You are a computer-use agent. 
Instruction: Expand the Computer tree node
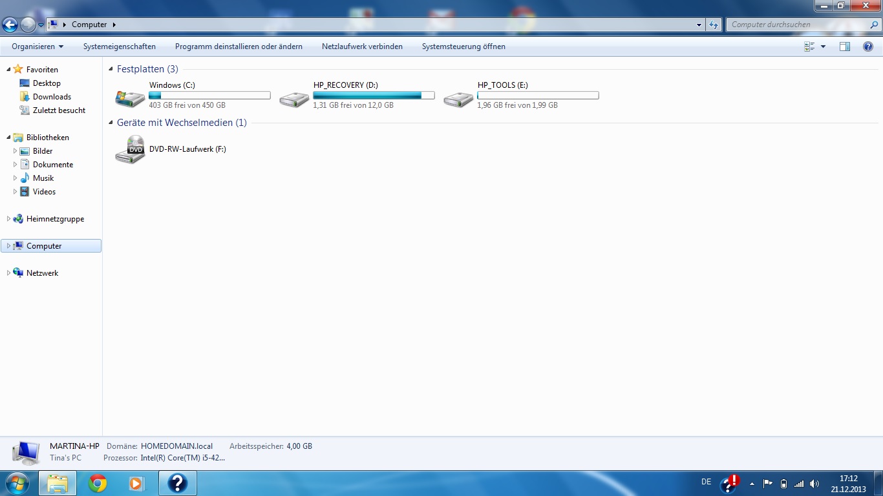tap(8, 246)
